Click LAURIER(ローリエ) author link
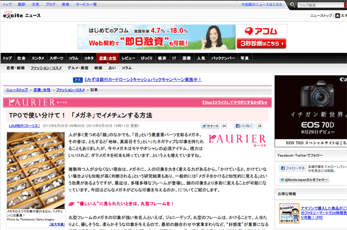347x230 pixels. coord(24,126)
